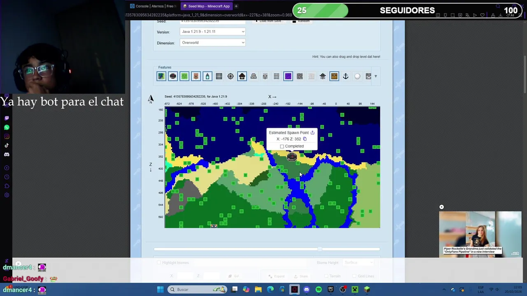Viewport: 527px width, 296px height.
Task: Toggle the village feature icon
Action: tap(196, 76)
